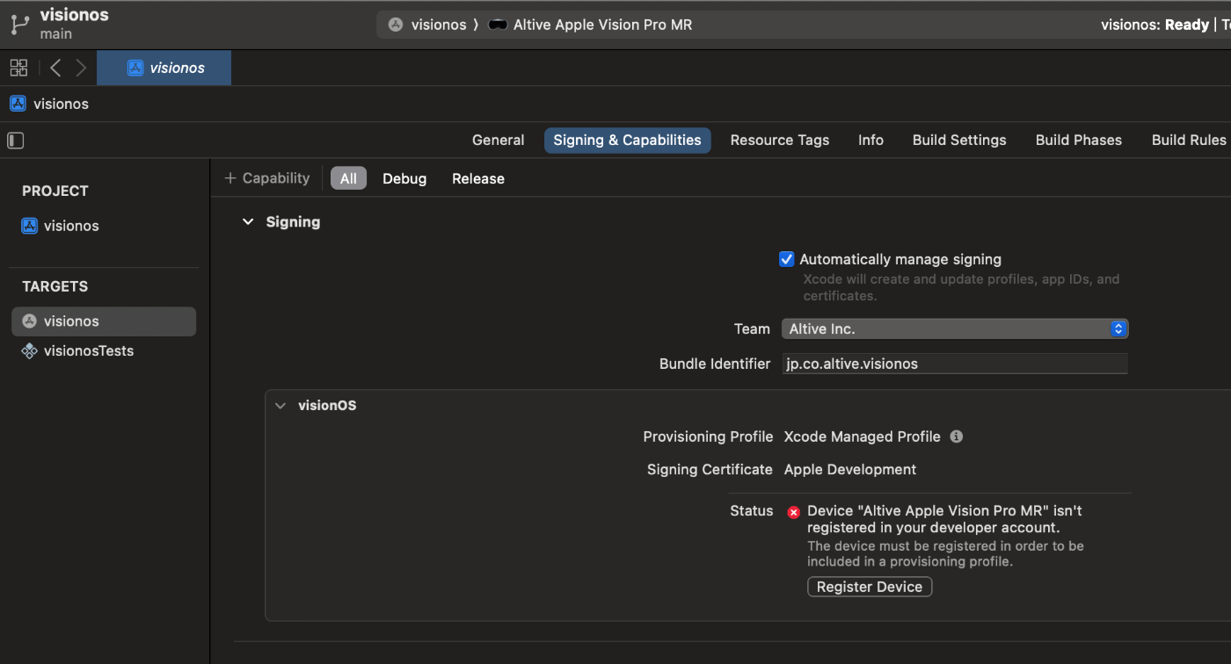Open the related items grid icon
This screenshot has height=664, width=1231.
18,68
